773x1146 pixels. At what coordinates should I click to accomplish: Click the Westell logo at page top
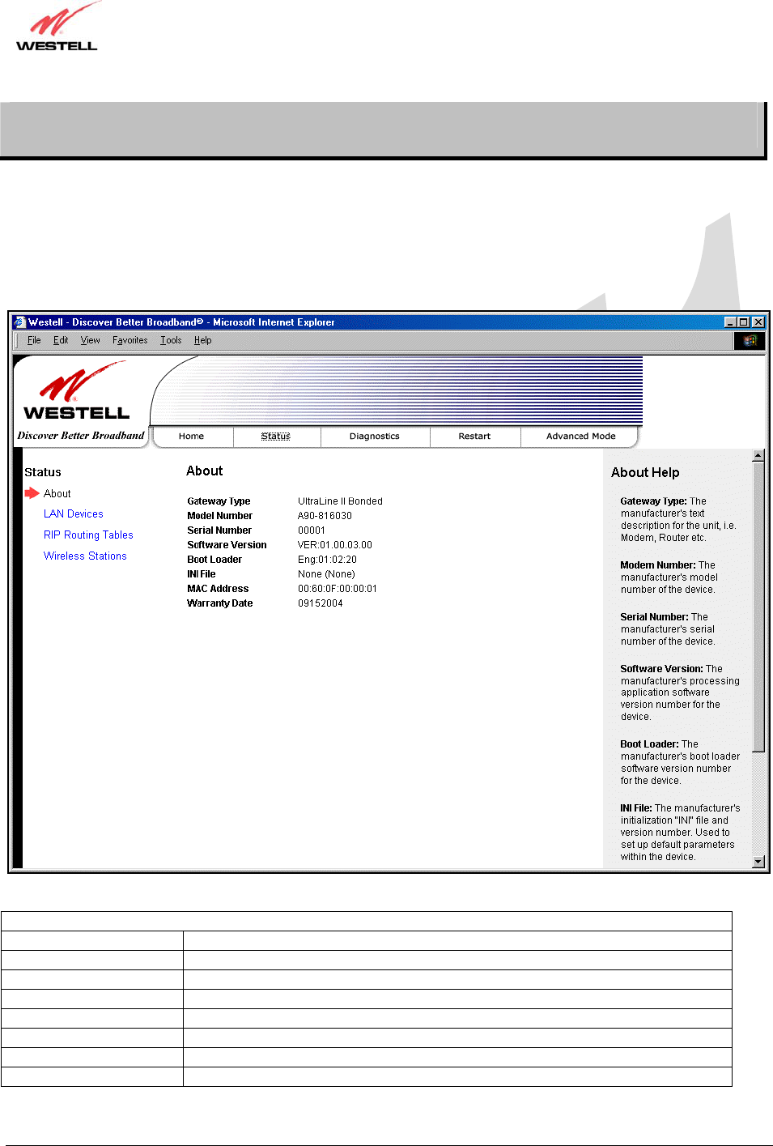[x=57, y=27]
